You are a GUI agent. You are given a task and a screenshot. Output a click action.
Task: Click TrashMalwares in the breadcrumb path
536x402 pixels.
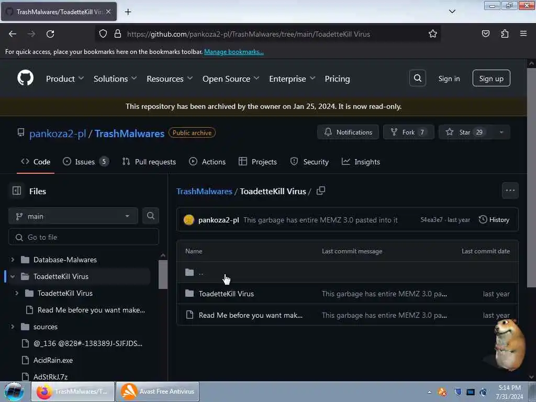(204, 192)
